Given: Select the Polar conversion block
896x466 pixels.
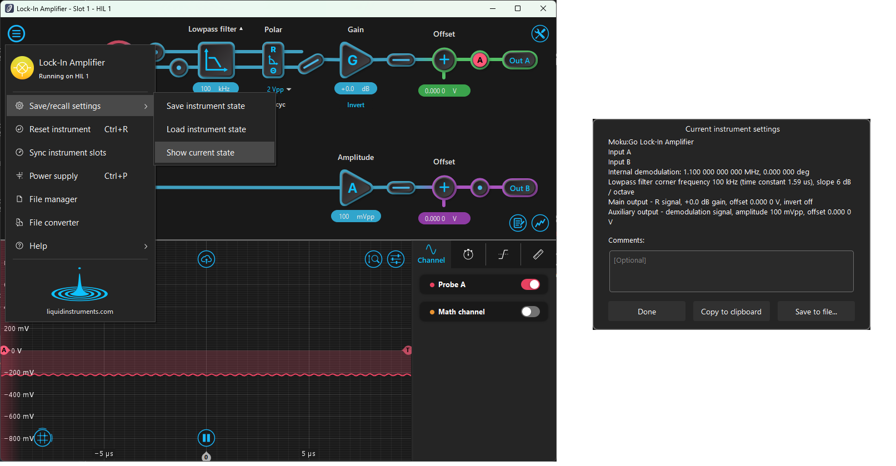Looking at the screenshot, I should (x=273, y=60).
